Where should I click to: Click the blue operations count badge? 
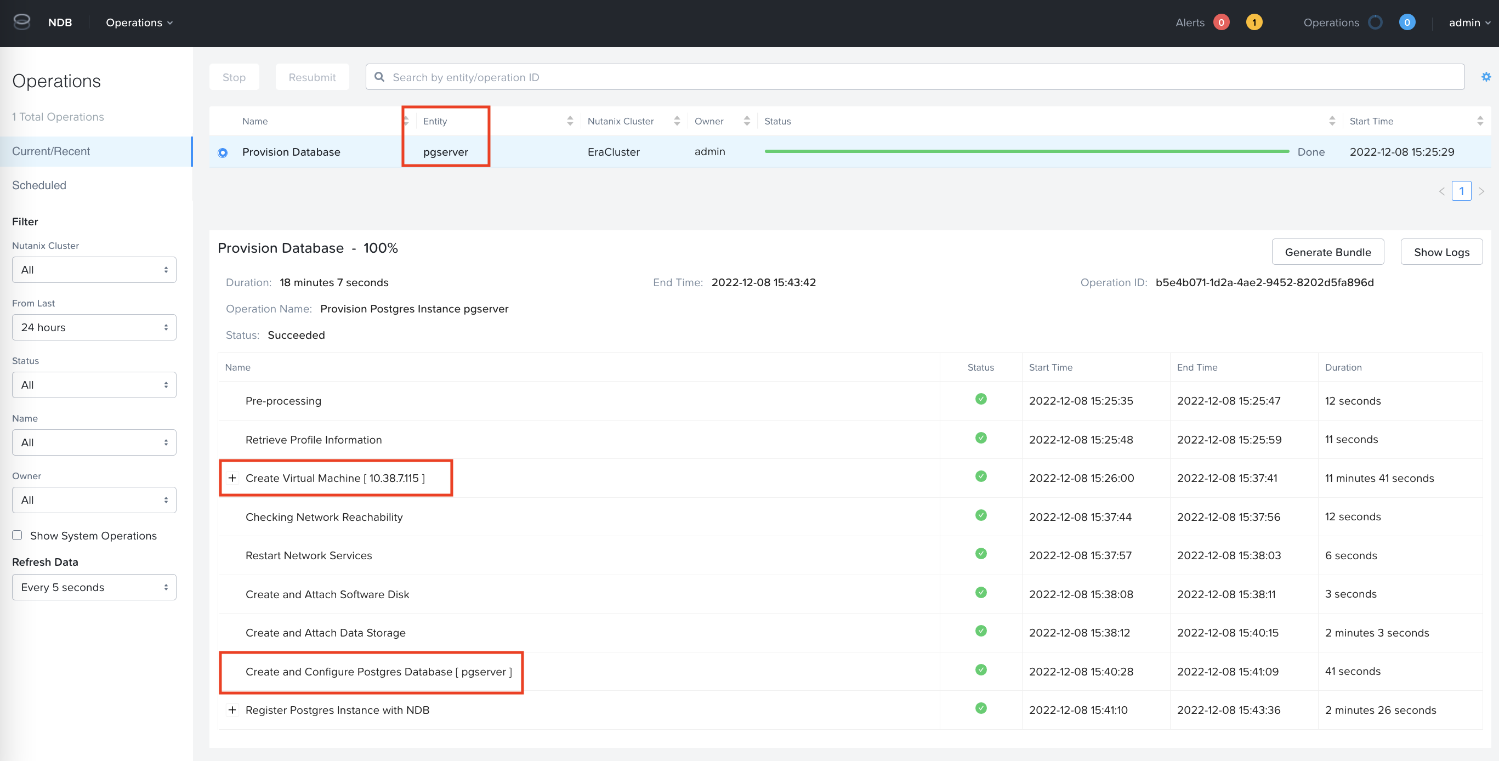click(1406, 22)
